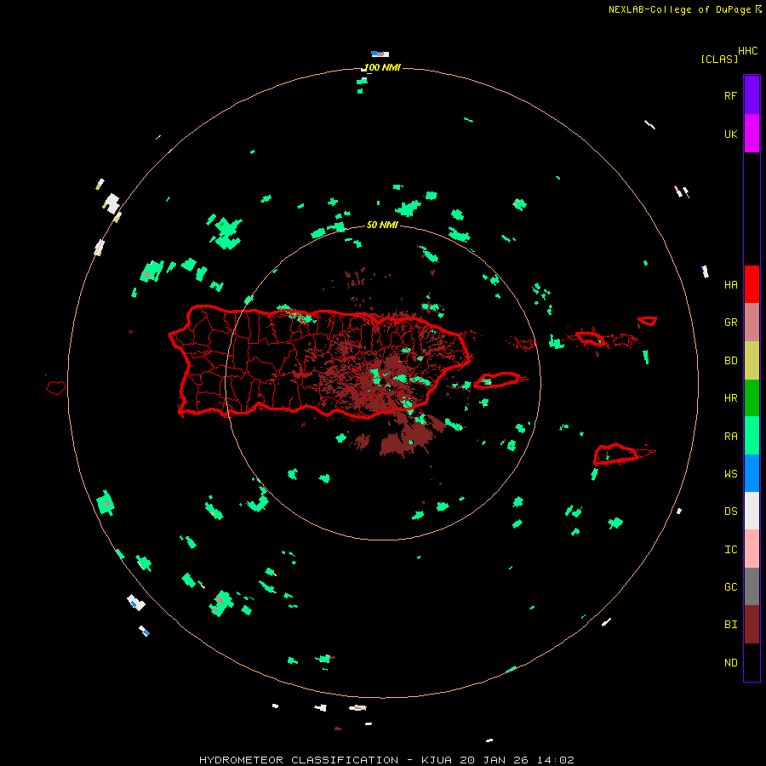The image size is (766, 766).
Task: Click the 'ND' legend label
Action: click(730, 663)
